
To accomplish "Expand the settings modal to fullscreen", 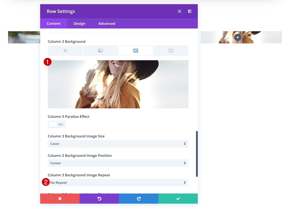I will tap(179, 11).
